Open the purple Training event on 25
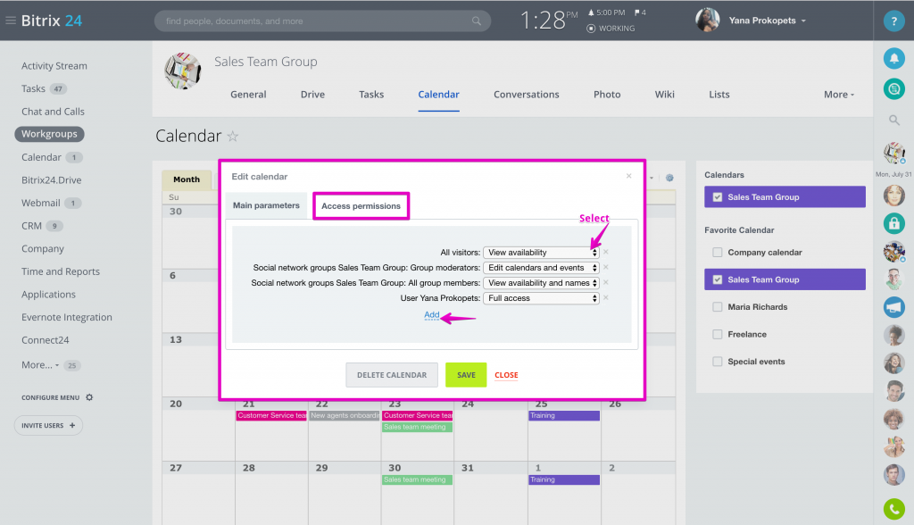 564,416
